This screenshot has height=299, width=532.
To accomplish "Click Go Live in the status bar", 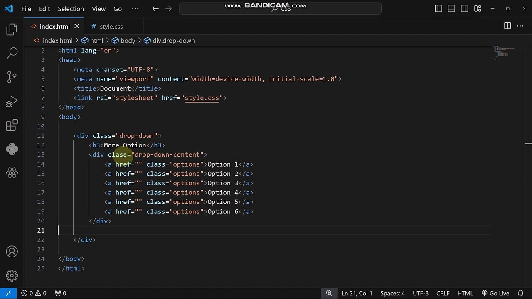I will (495, 293).
